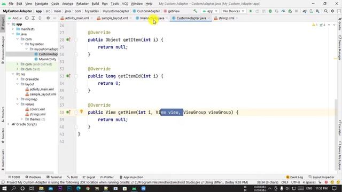This screenshot has width=342, height=192.
Task: Toggle the Resource Manager side panel
Action: (3, 50)
